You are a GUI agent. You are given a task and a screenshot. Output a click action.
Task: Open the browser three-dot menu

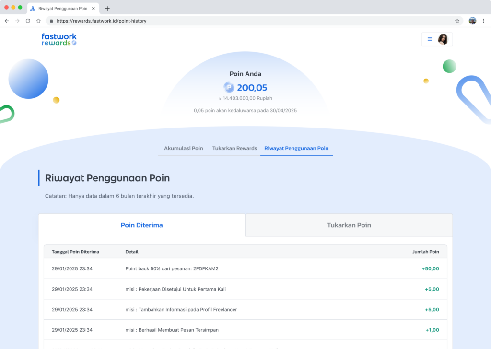[x=483, y=21]
